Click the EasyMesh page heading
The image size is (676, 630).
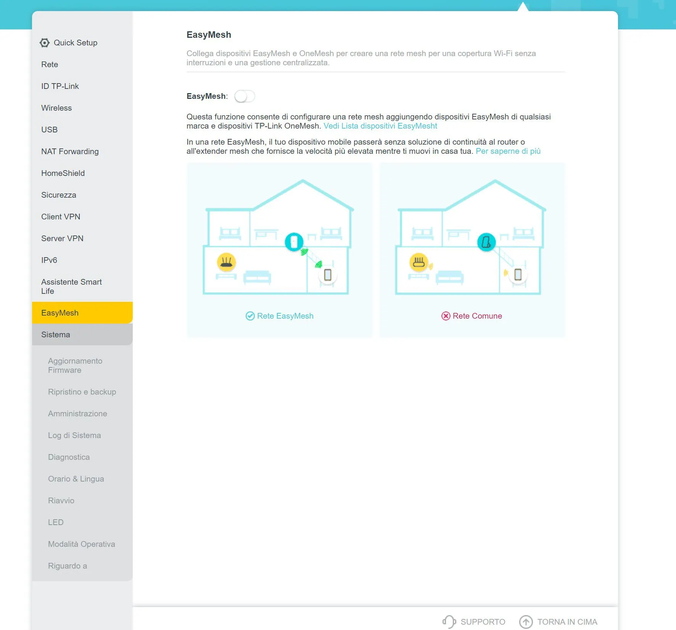coord(209,35)
